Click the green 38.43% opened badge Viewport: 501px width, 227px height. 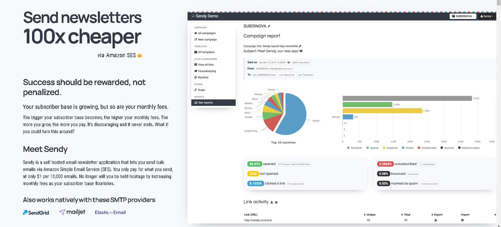[x=255, y=164]
